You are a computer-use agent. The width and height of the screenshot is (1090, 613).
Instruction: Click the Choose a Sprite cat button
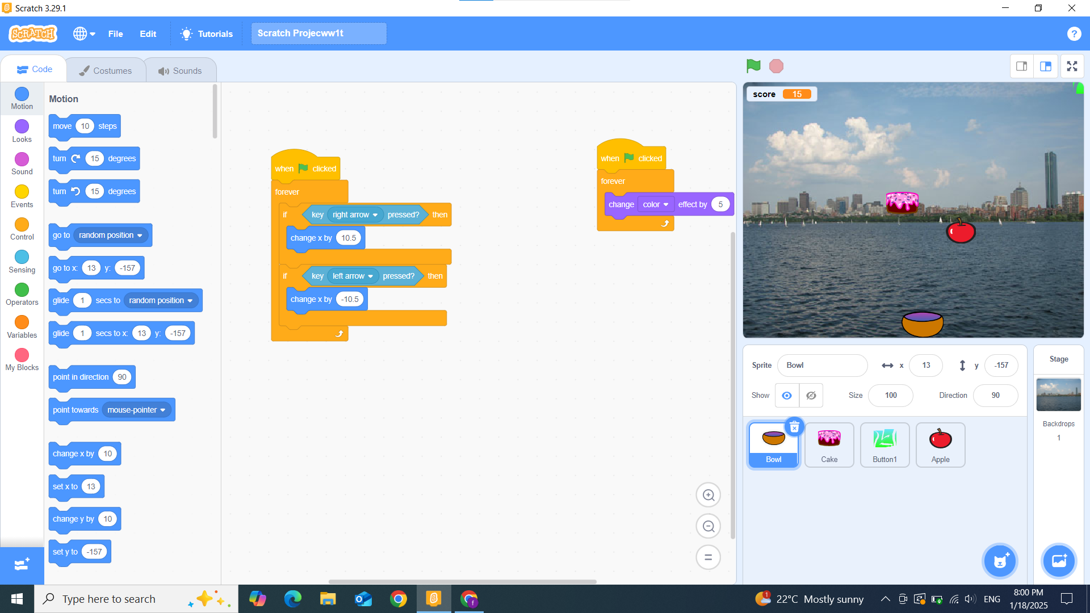click(x=1000, y=561)
